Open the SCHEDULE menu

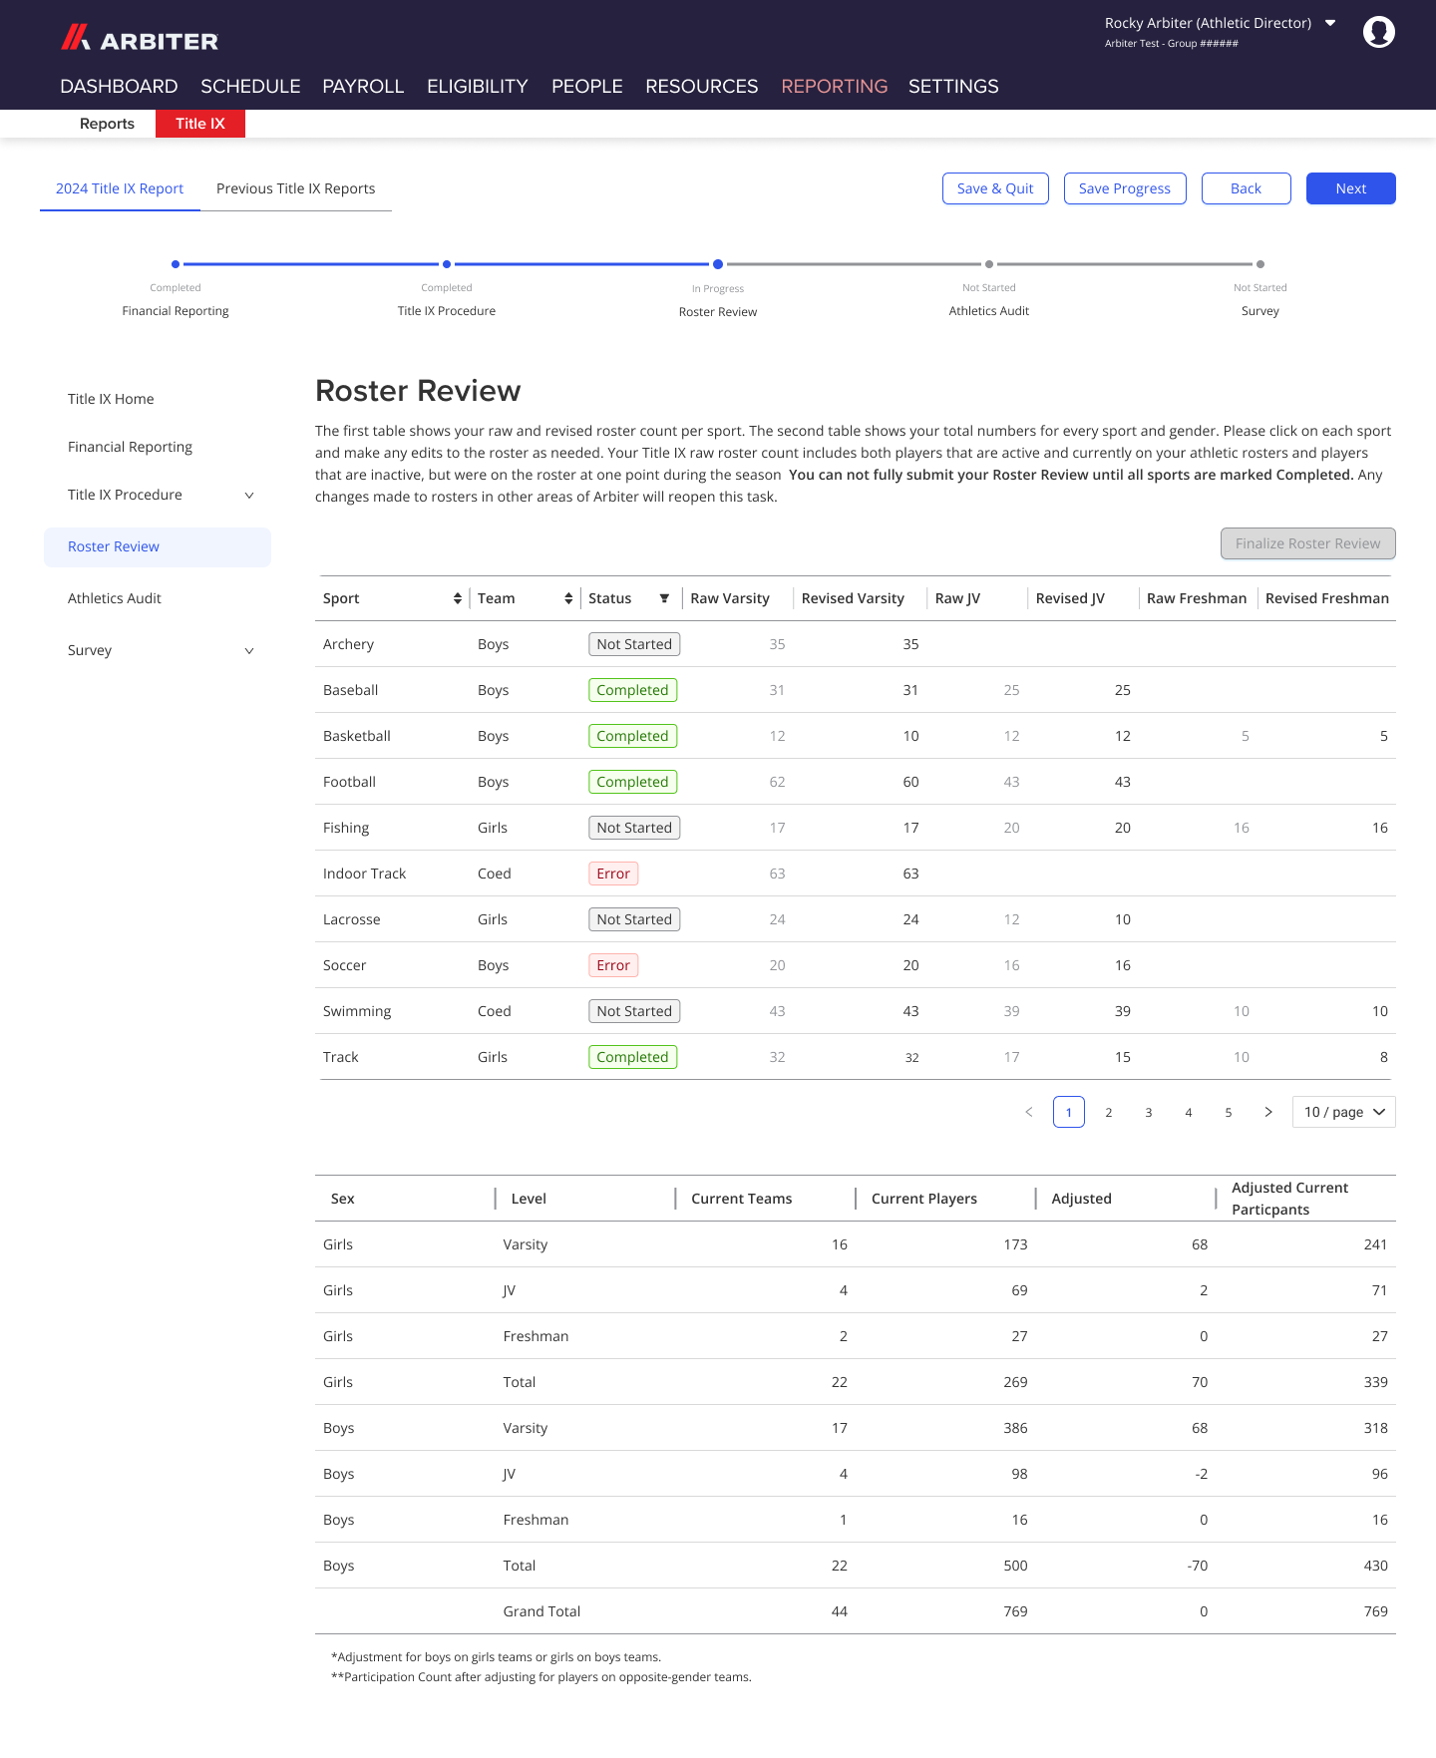tap(250, 87)
